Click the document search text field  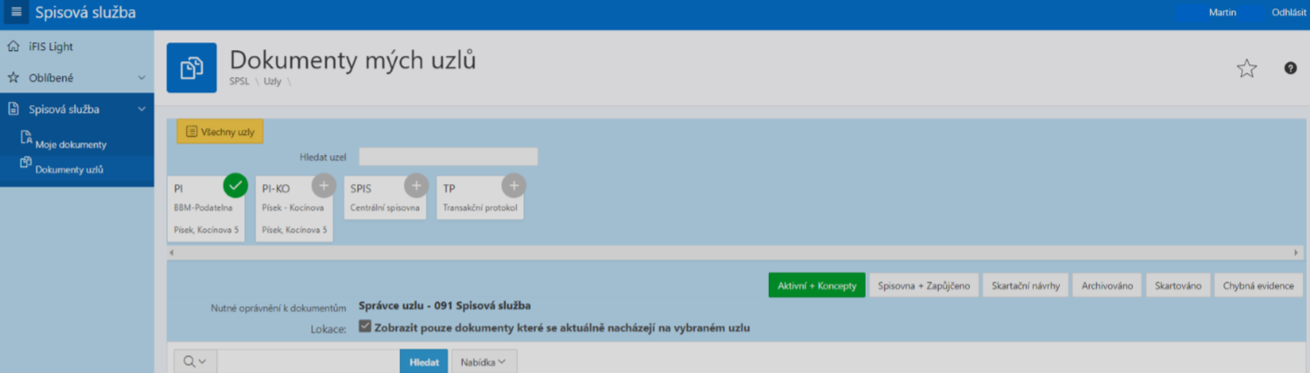(x=309, y=362)
